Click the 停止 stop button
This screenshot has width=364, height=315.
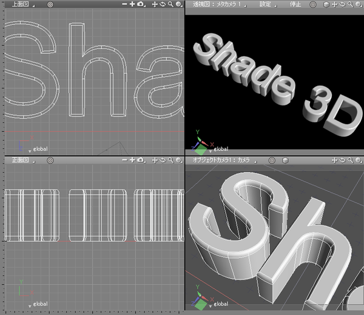coord(294,4)
